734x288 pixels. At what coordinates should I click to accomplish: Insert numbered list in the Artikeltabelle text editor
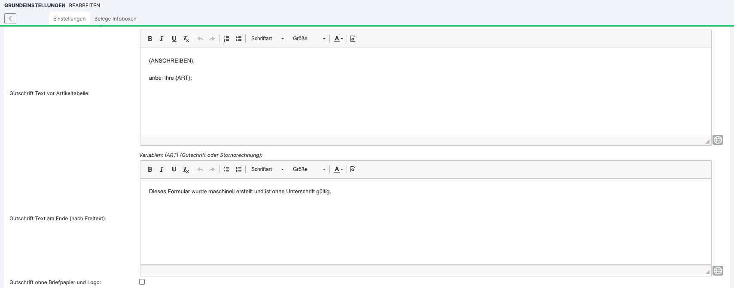tap(226, 39)
